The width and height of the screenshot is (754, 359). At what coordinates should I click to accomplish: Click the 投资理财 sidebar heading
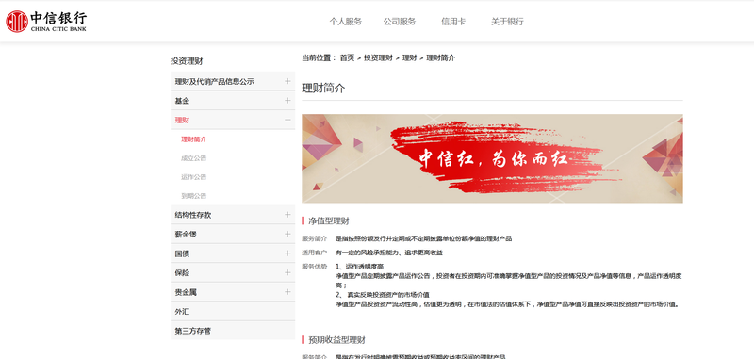coord(187,61)
